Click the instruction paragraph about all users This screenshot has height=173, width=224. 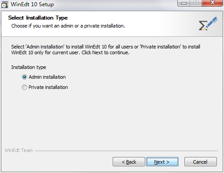pyautogui.click(x=106, y=50)
